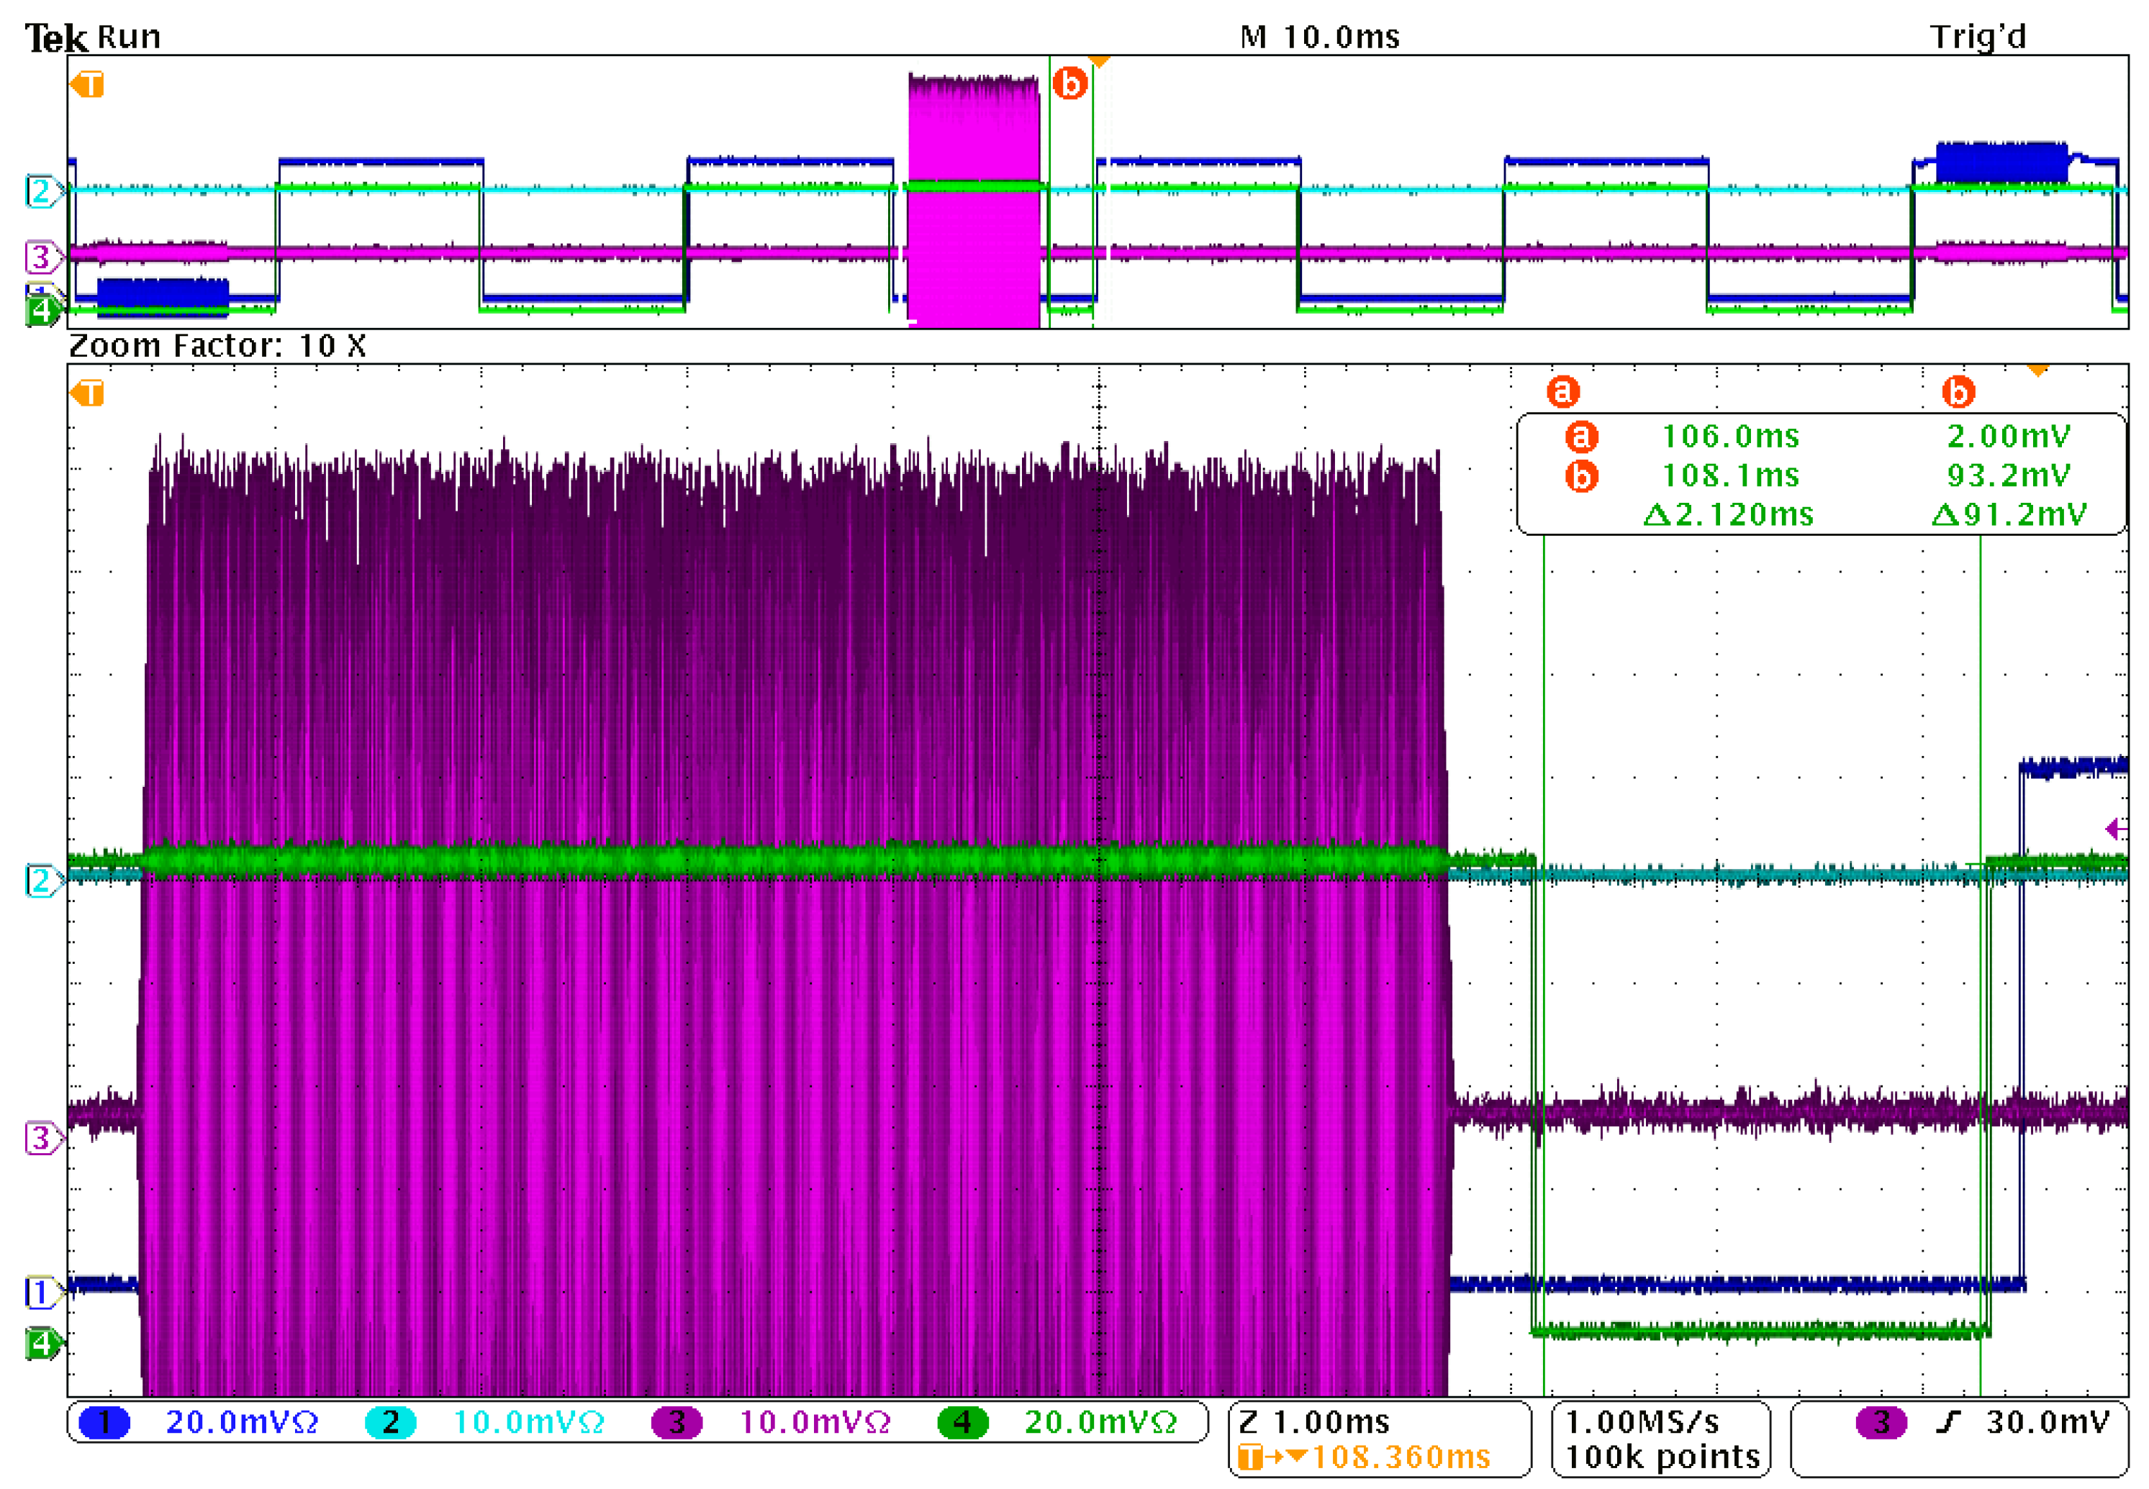2149x1489 pixels.
Task: Click cursor 'a' marker above zoomed waveform
Action: [x=1562, y=391]
